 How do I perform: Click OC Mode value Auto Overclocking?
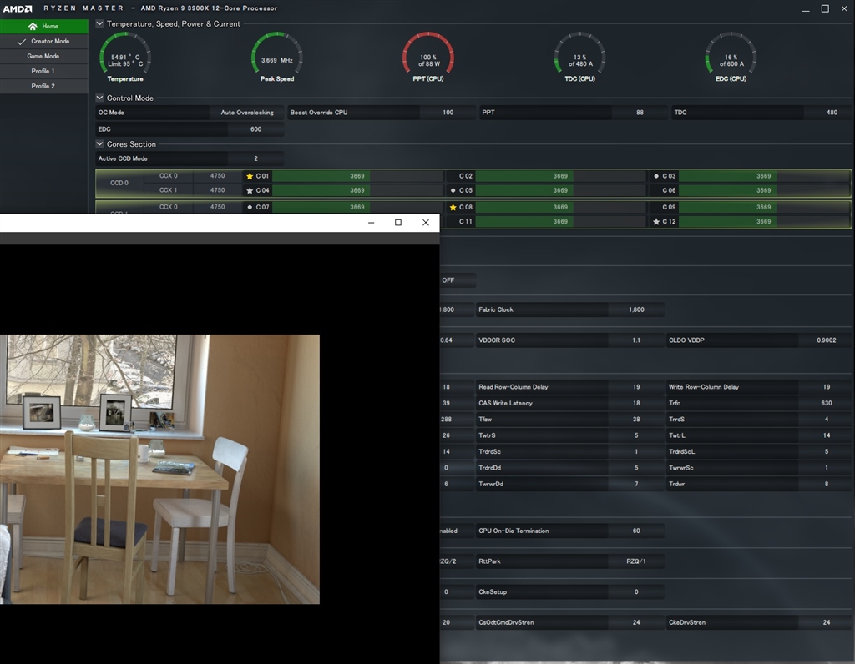click(247, 113)
